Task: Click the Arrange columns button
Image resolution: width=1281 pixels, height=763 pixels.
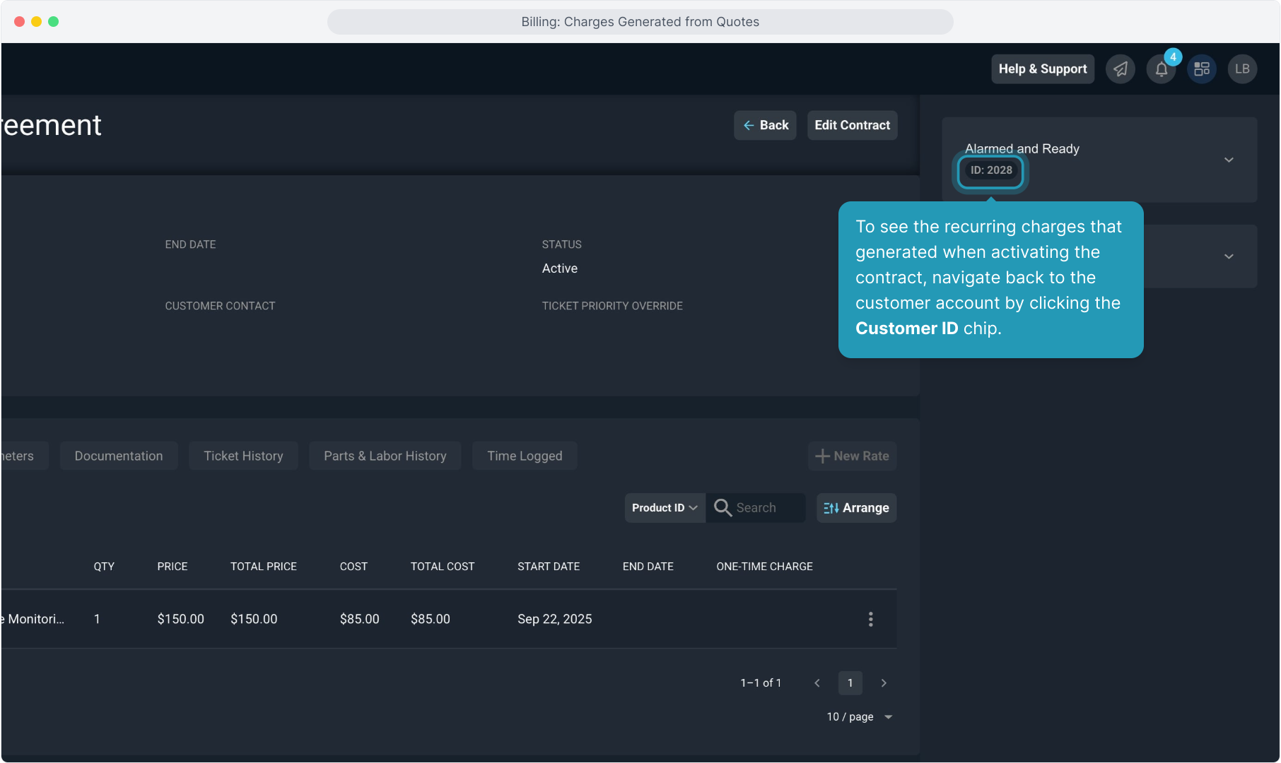Action: 856,508
